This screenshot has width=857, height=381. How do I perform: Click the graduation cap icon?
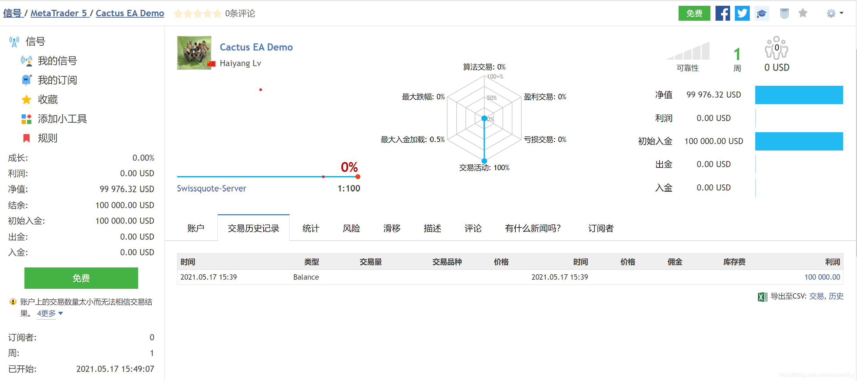[762, 14]
